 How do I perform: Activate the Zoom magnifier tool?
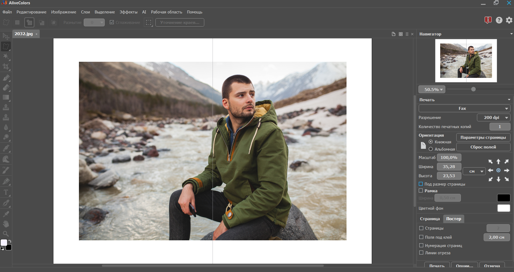tap(6, 234)
